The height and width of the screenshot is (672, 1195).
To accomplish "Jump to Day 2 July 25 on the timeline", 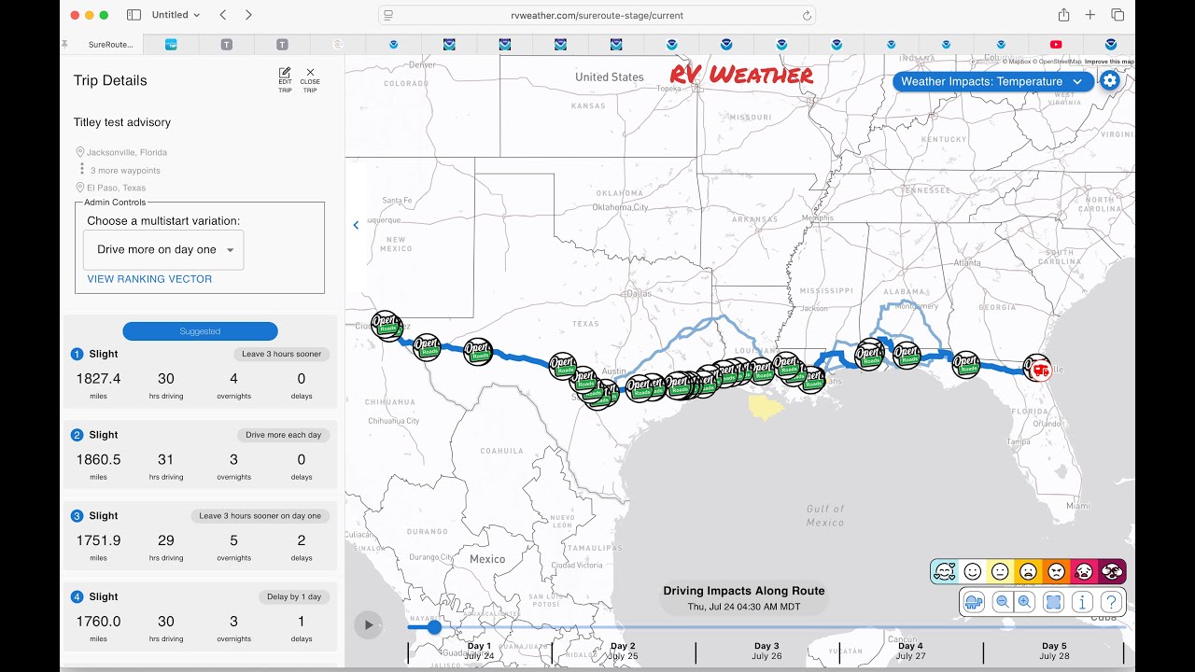I will pos(623,651).
